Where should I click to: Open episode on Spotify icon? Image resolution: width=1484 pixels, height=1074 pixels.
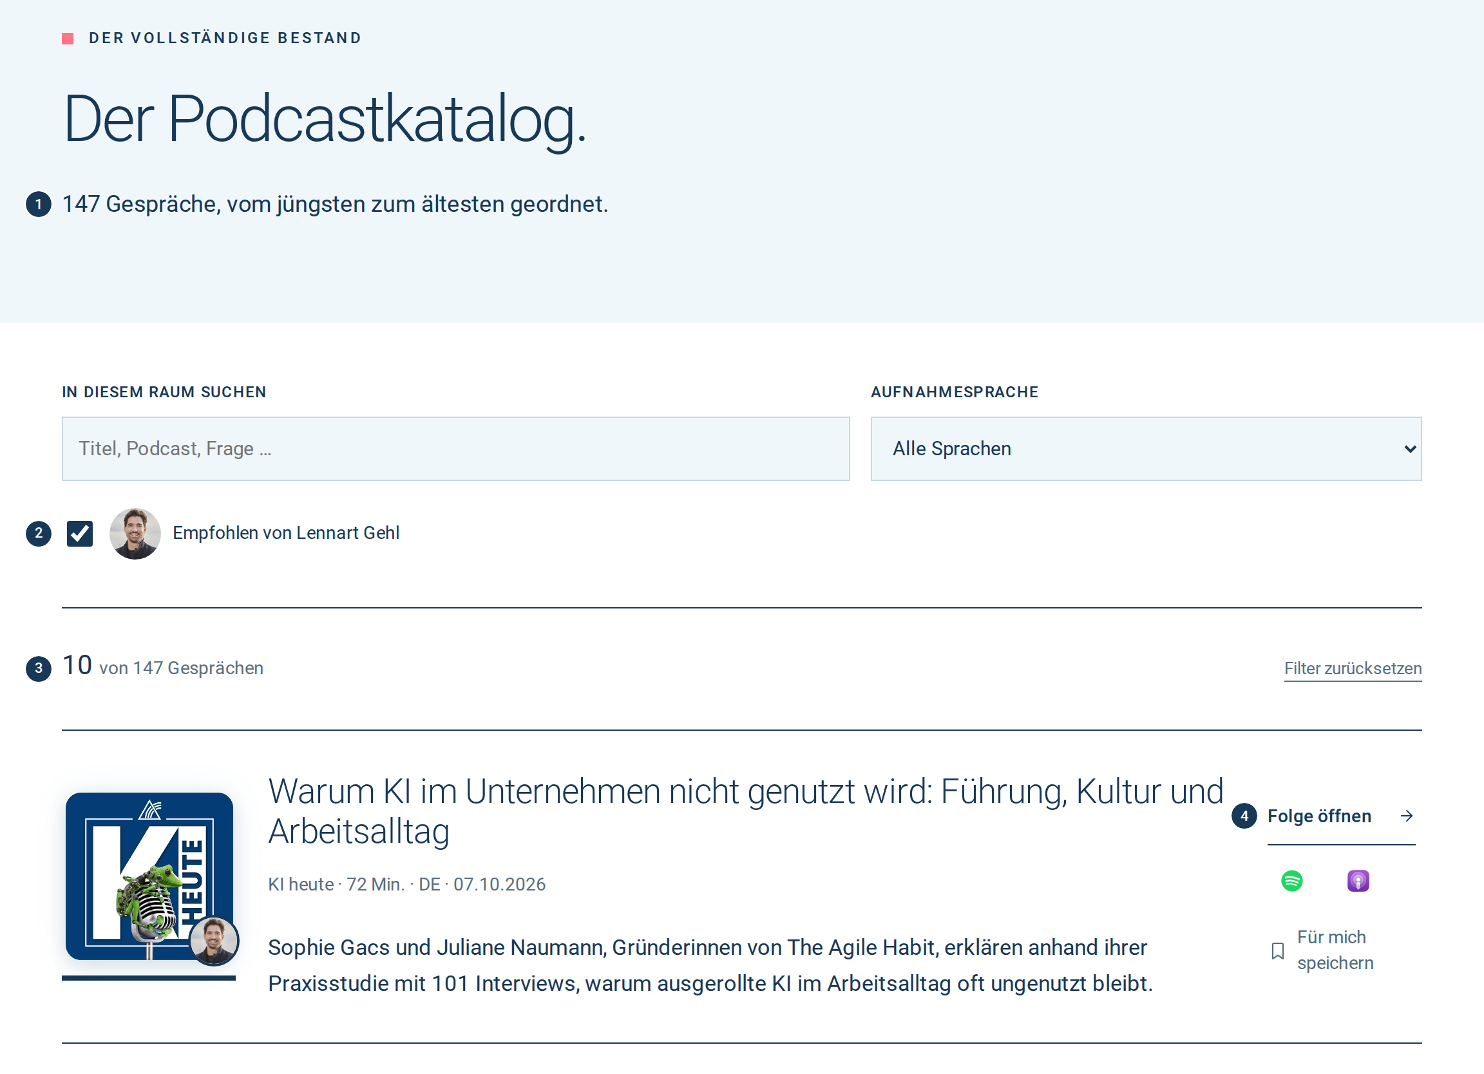click(x=1291, y=881)
